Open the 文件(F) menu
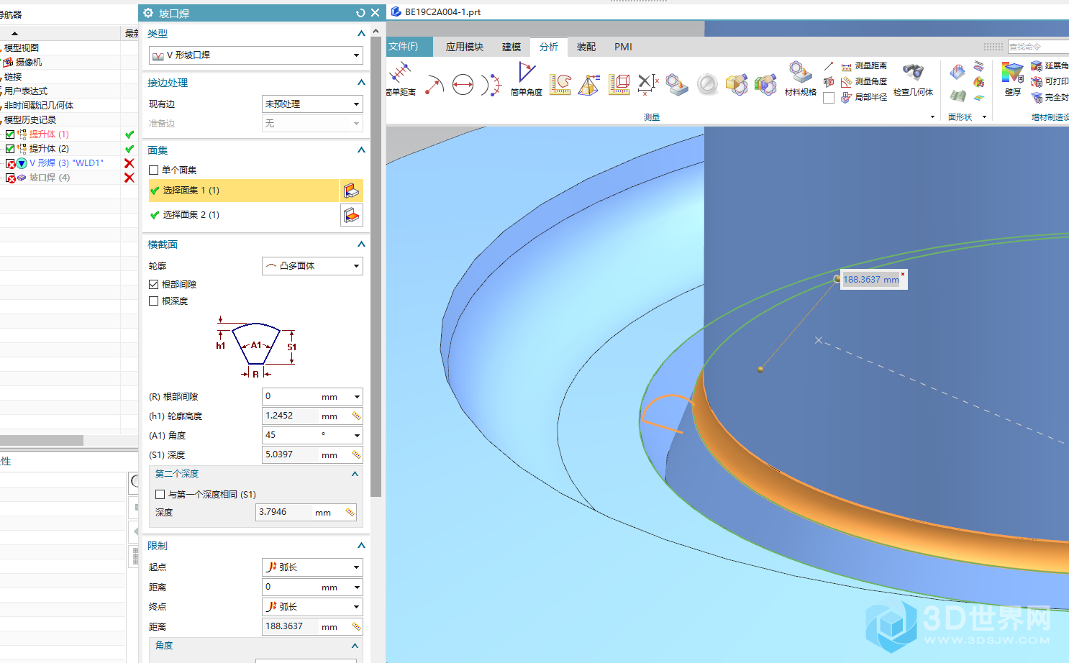 404,47
